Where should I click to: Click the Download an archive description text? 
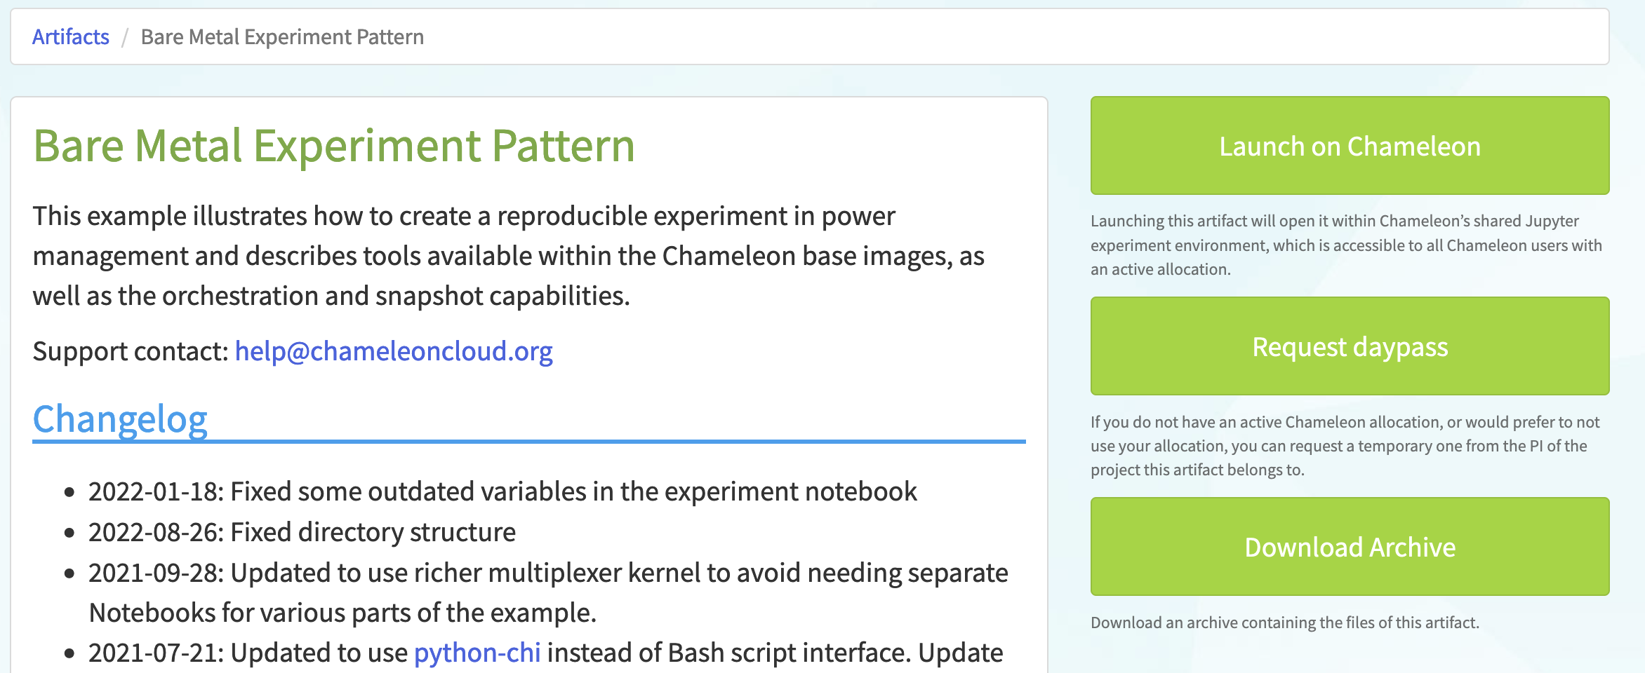(1284, 623)
